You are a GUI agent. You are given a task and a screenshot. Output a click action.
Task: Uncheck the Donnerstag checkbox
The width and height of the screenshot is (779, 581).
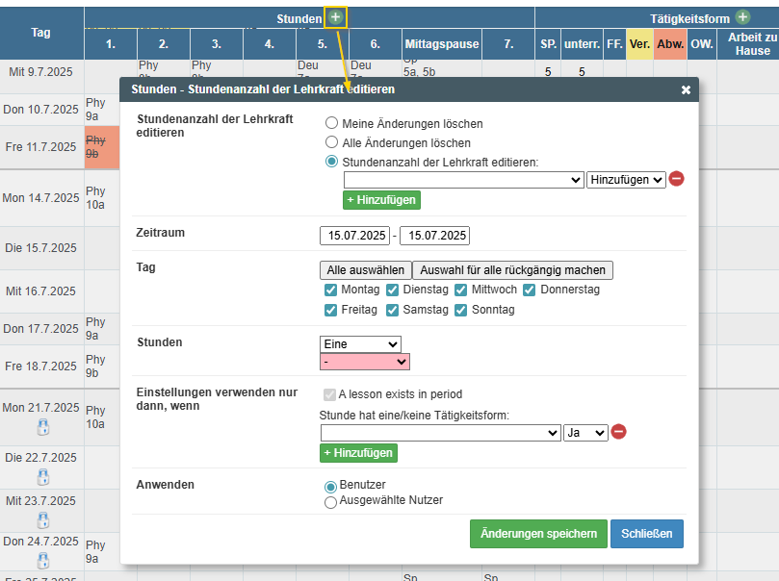tap(529, 290)
